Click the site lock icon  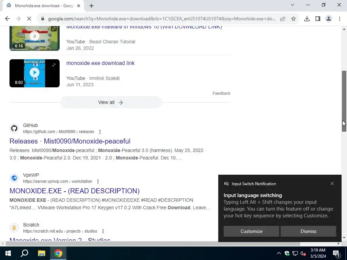43,19
